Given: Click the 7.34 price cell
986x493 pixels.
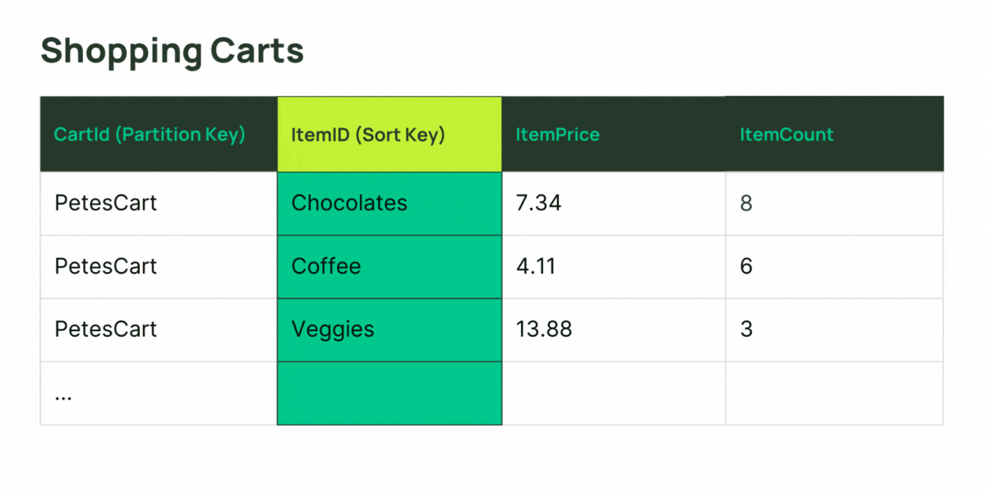Looking at the screenshot, I should click(x=614, y=204).
